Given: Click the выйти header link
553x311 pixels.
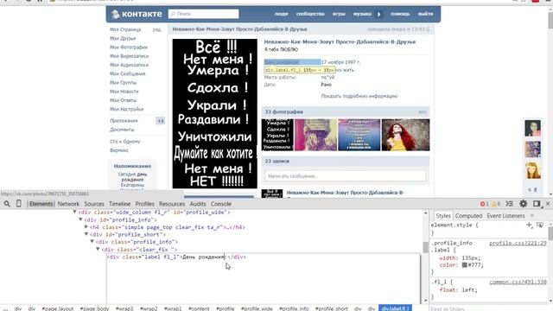Looking at the screenshot, I should point(425,14).
